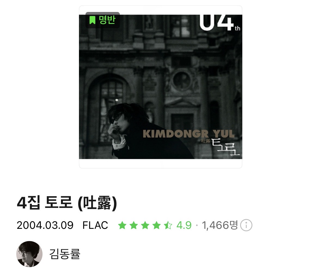Tap the FLAC audio quality label

pos(95,225)
